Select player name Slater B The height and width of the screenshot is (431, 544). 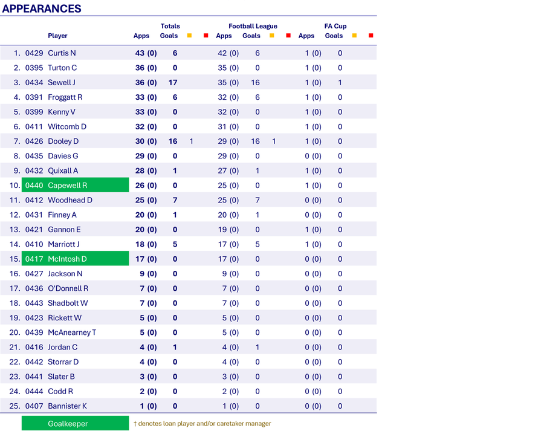point(62,377)
